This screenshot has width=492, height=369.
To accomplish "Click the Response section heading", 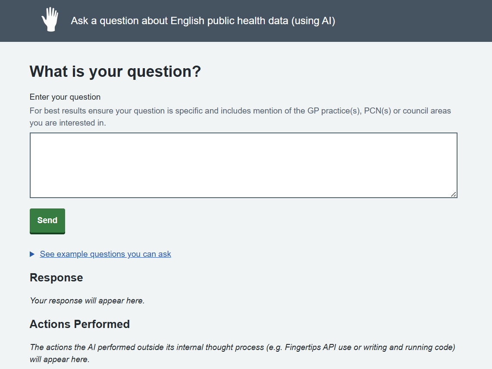I will (56, 278).
